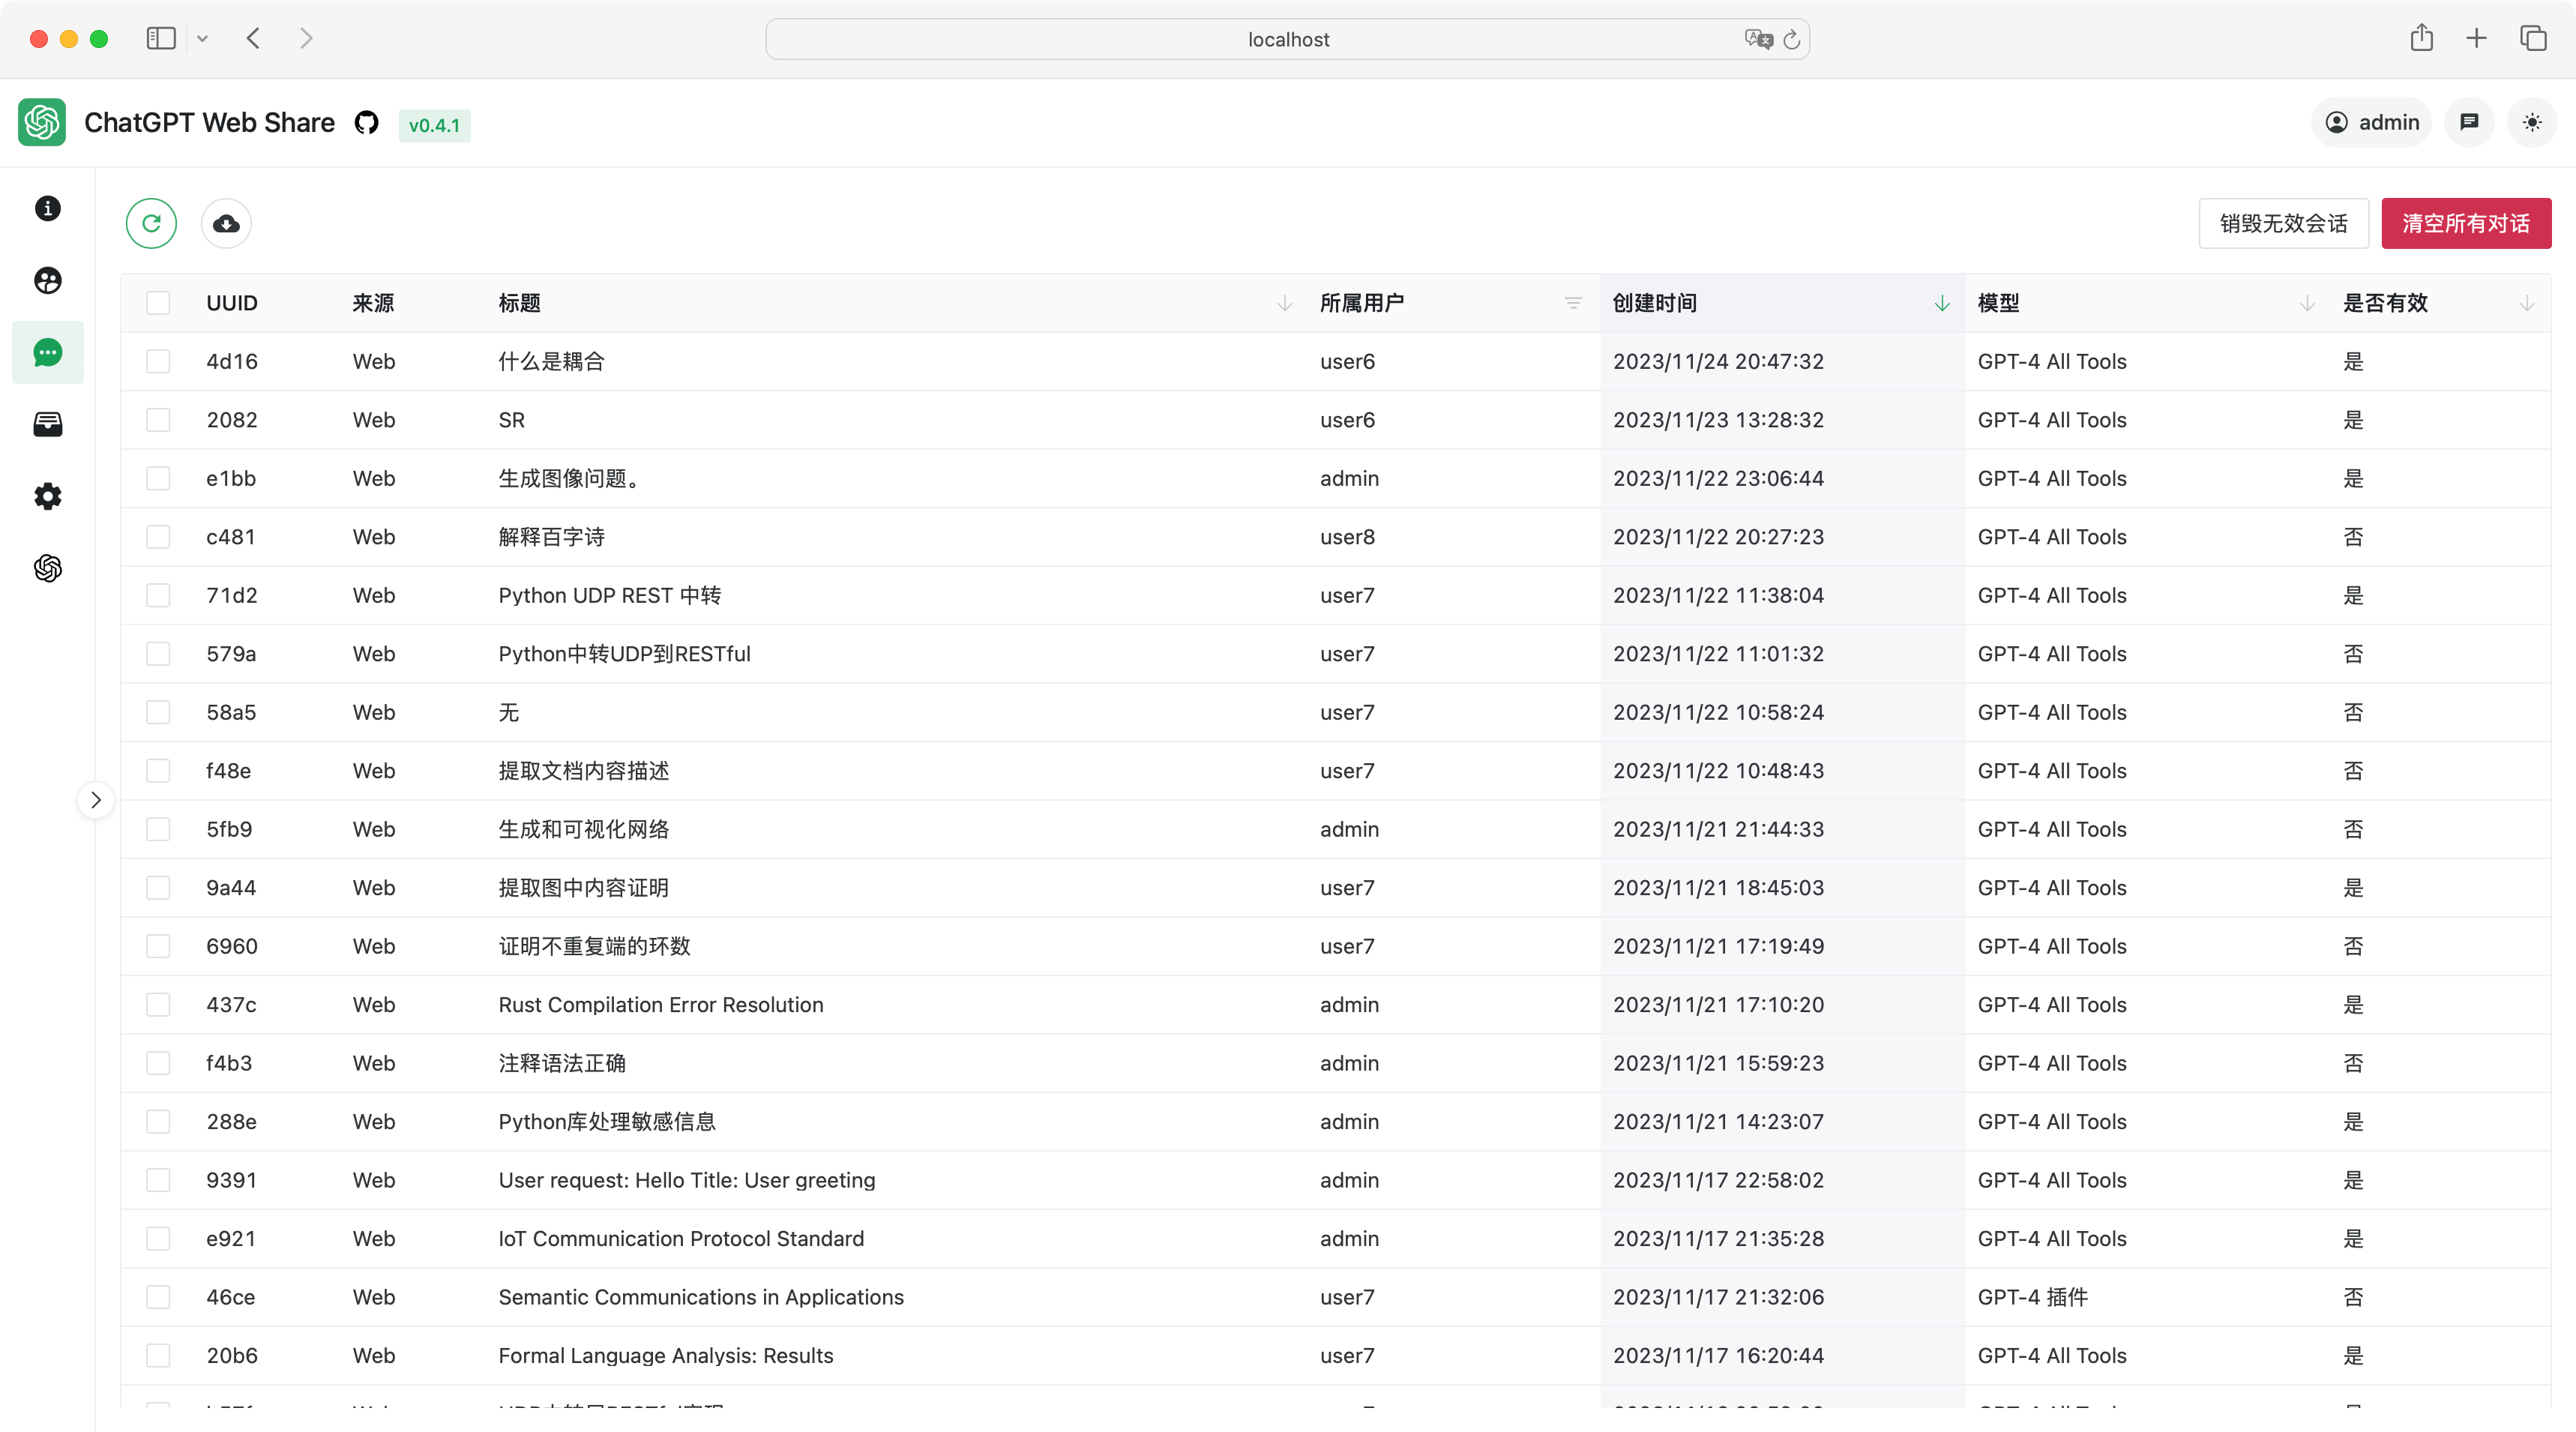Viewport: 2576px width, 1432px height.
Task: Click the ChatGPT Web Share logo
Action: (x=42, y=122)
